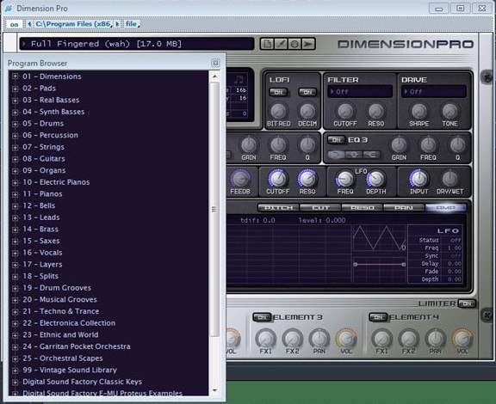Viewport: 496px width, 404px height.
Task: Switch to the AMP modulation tab
Action: click(x=446, y=207)
